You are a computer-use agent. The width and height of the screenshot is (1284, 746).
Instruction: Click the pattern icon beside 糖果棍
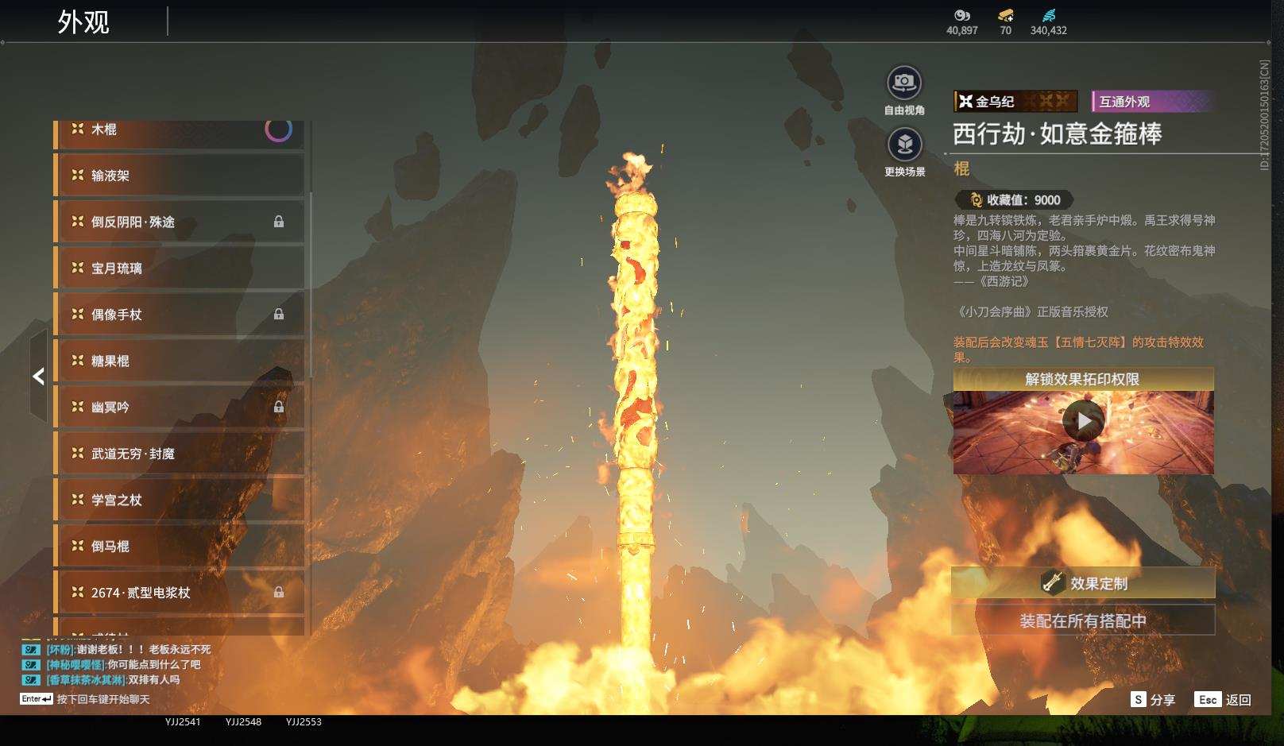(78, 361)
